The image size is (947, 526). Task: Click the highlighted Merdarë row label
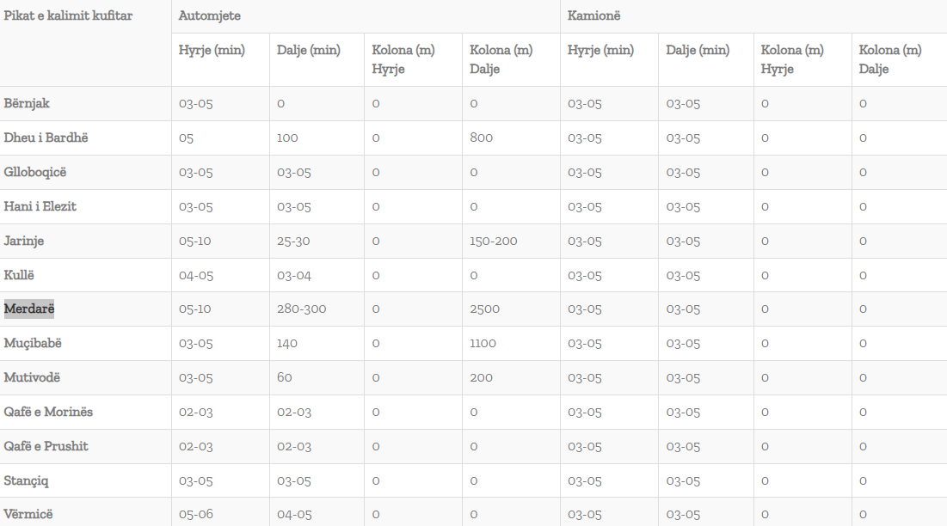(29, 309)
